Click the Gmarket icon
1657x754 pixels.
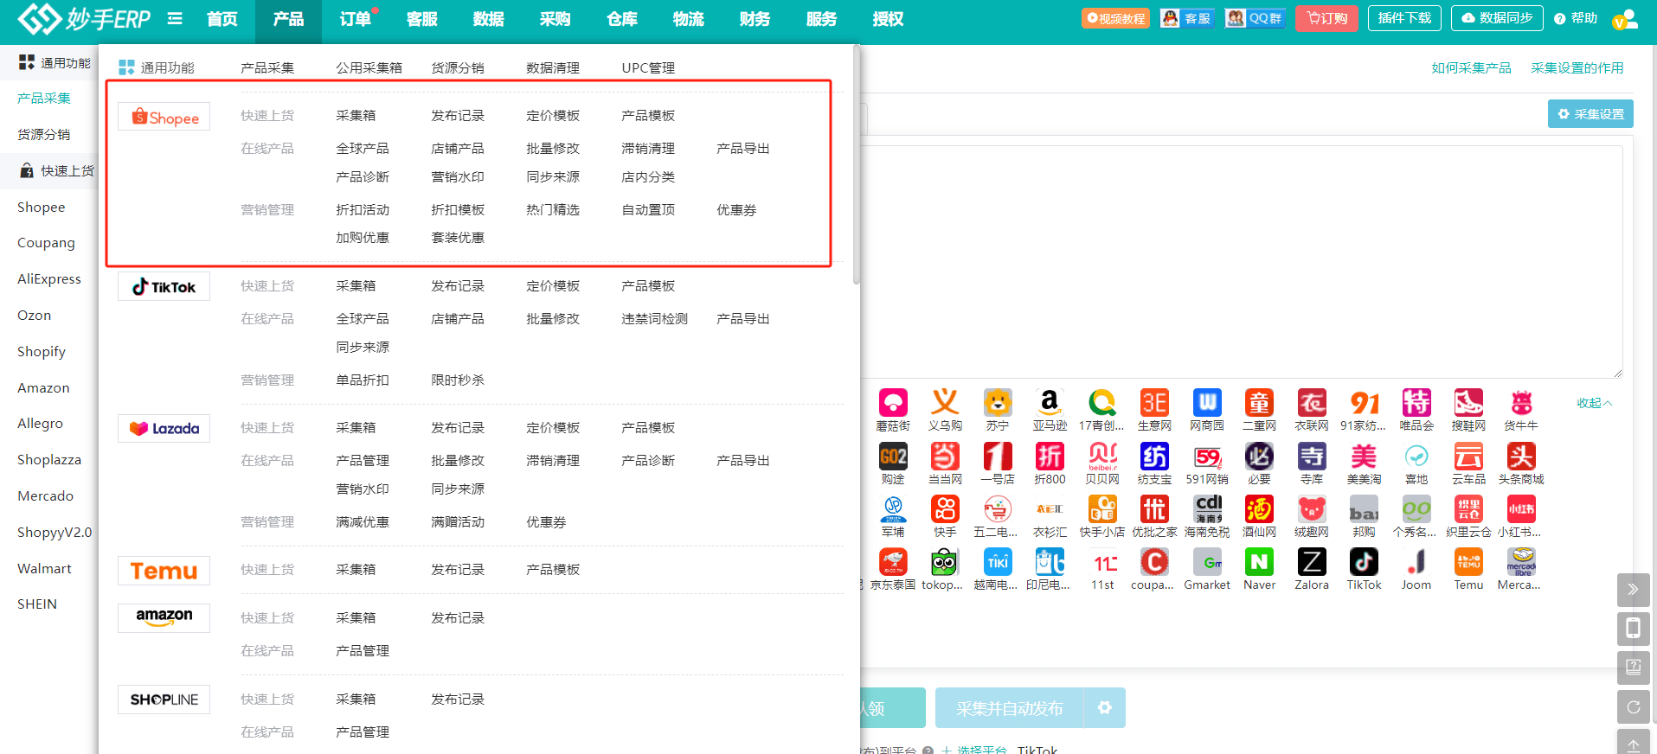tap(1207, 562)
